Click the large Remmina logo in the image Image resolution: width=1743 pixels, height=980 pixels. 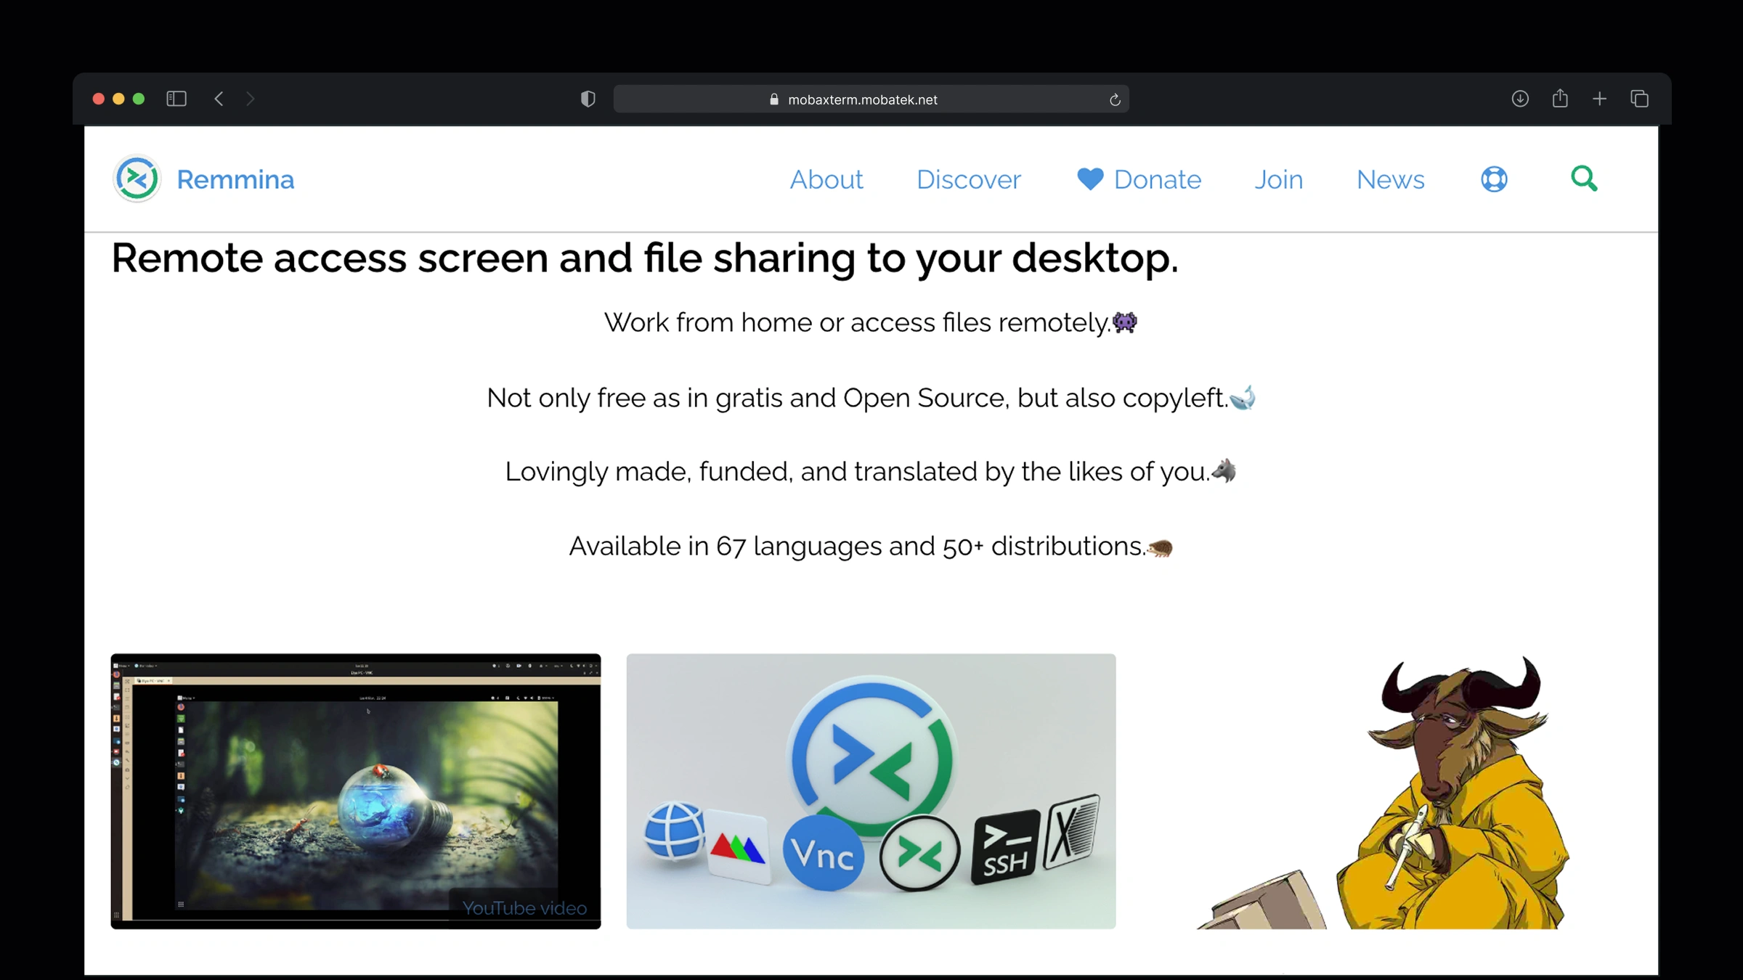pyautogui.click(x=871, y=759)
